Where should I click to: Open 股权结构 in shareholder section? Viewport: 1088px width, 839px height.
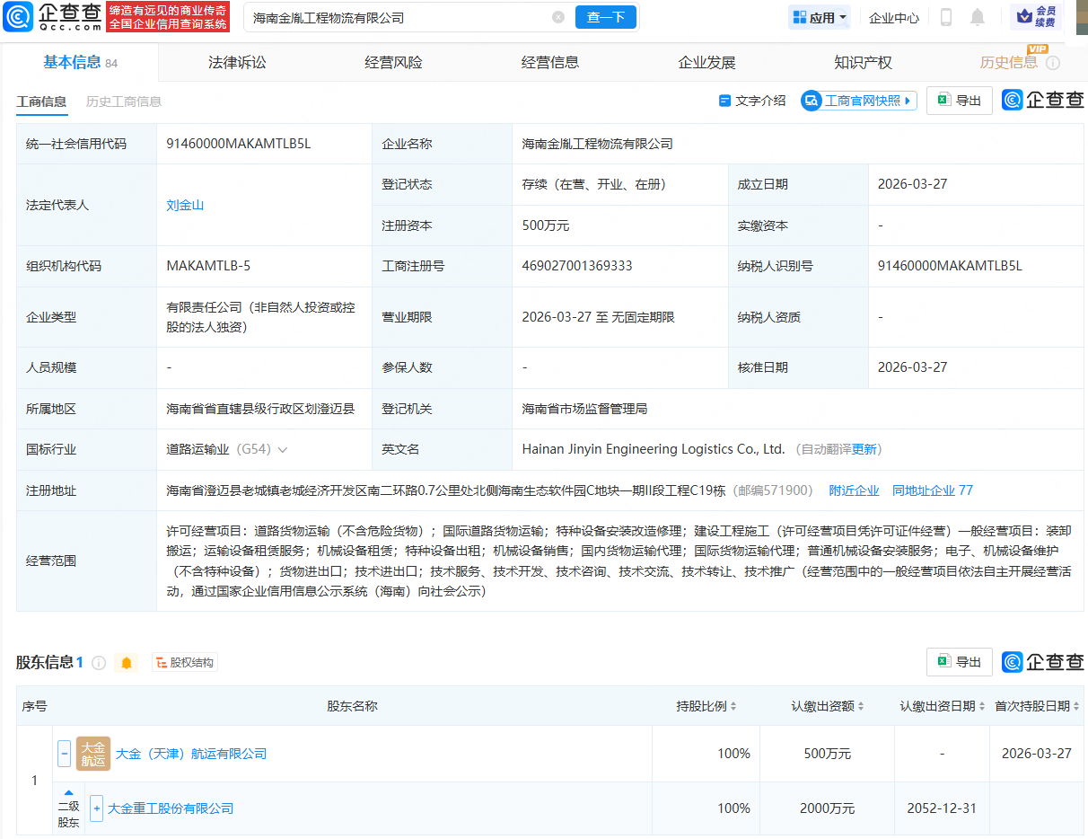click(184, 661)
